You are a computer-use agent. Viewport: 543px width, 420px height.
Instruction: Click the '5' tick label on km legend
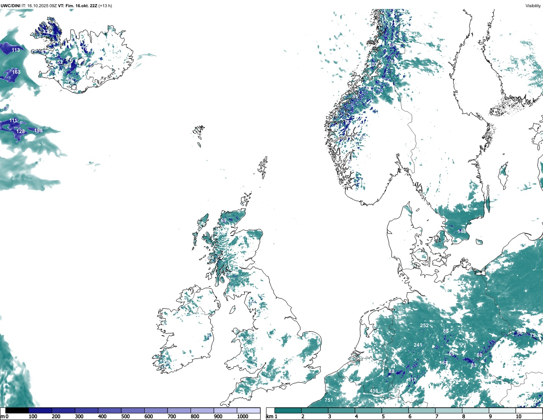[383, 417]
